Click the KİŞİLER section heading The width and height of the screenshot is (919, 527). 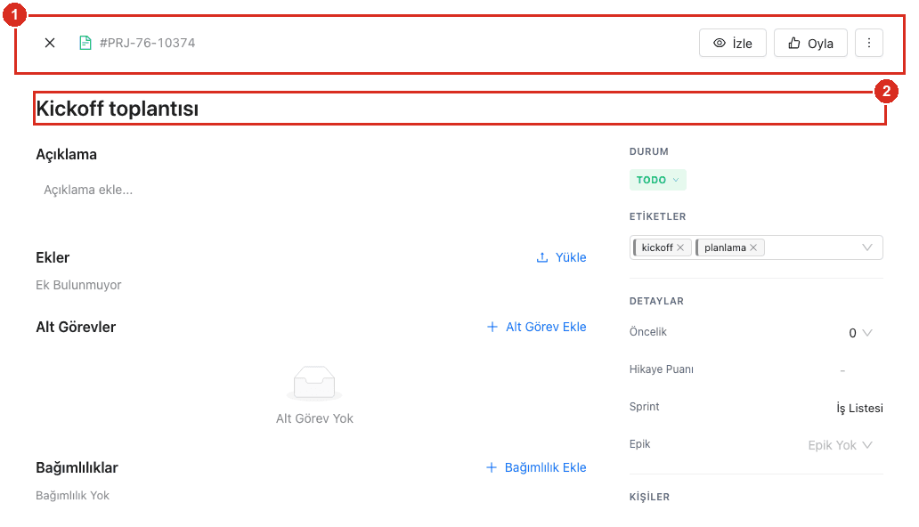coord(649,497)
